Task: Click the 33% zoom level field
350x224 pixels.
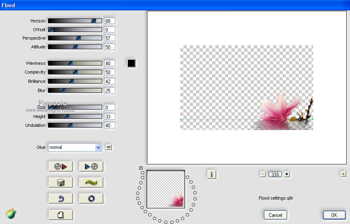Action: 275,174
